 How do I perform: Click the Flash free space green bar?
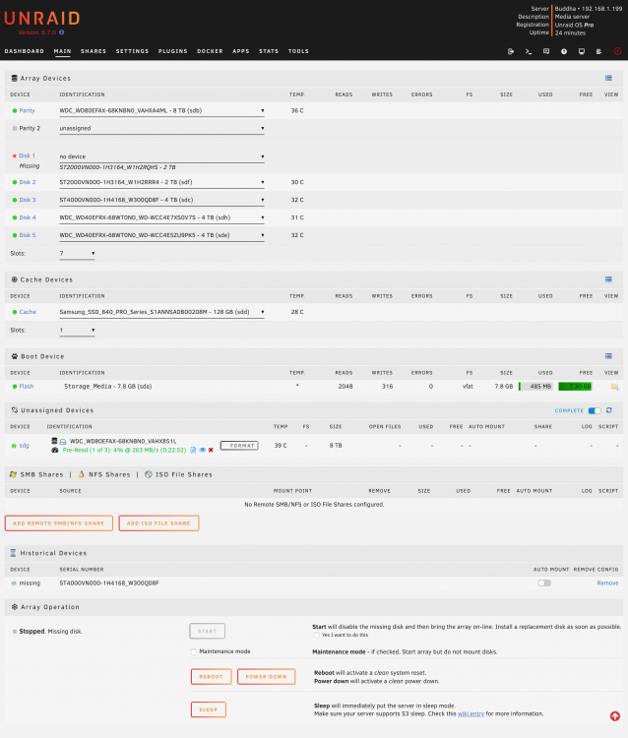(x=575, y=387)
